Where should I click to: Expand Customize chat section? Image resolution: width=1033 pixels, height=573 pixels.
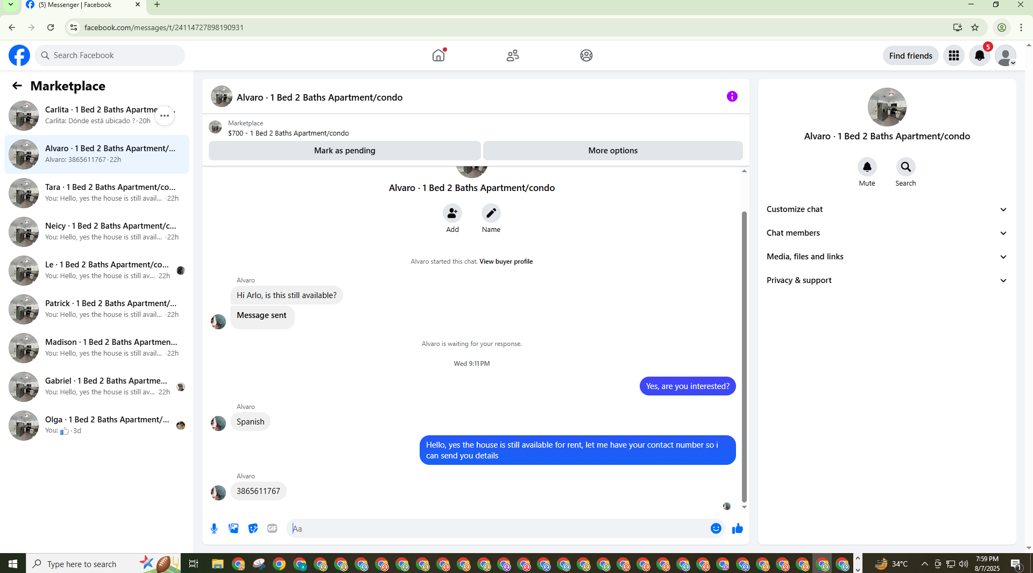887,209
